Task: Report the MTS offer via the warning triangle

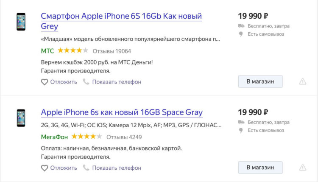Action: coord(303,81)
